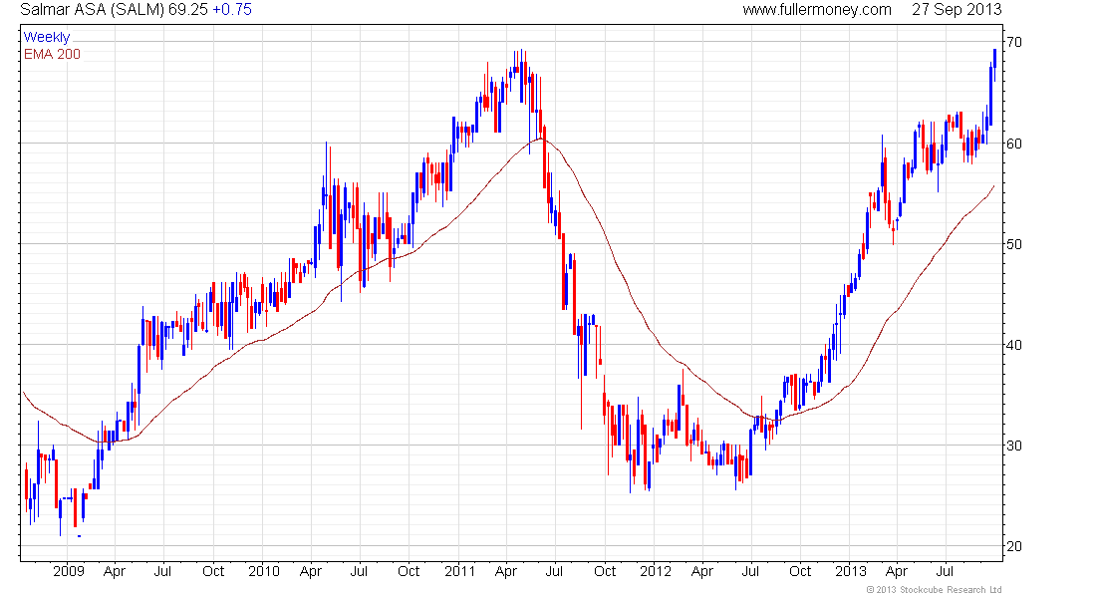The height and width of the screenshot is (598, 1096).
Task: Click the EMA 200 legend label
Action: click(52, 54)
